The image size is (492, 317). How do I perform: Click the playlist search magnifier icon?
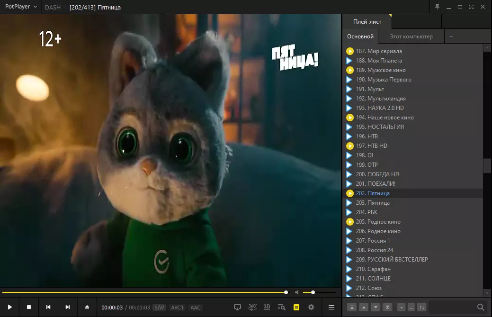481,307
